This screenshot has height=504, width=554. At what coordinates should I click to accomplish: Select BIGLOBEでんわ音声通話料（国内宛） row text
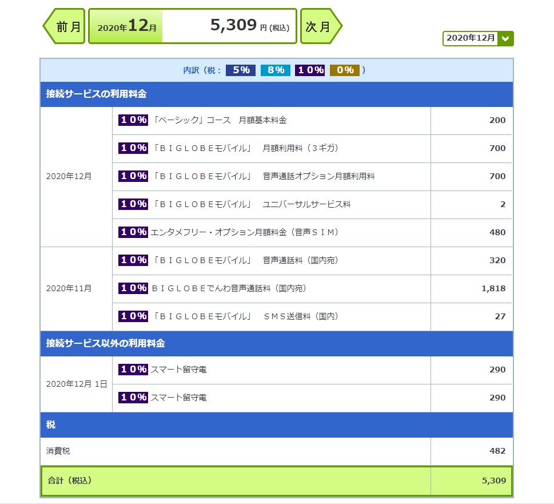tap(229, 288)
